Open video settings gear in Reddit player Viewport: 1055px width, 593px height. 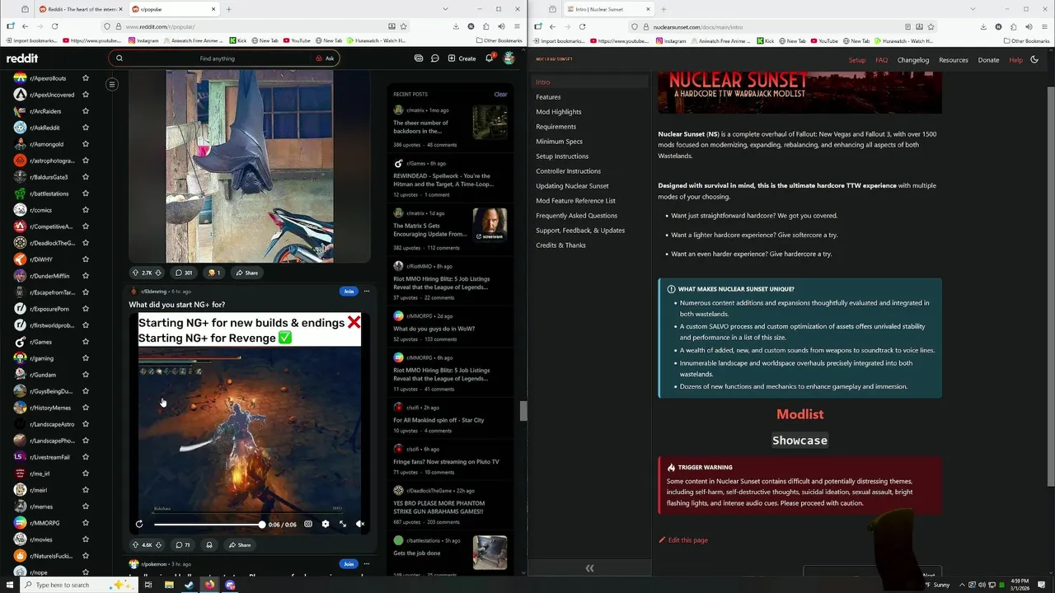tap(326, 524)
